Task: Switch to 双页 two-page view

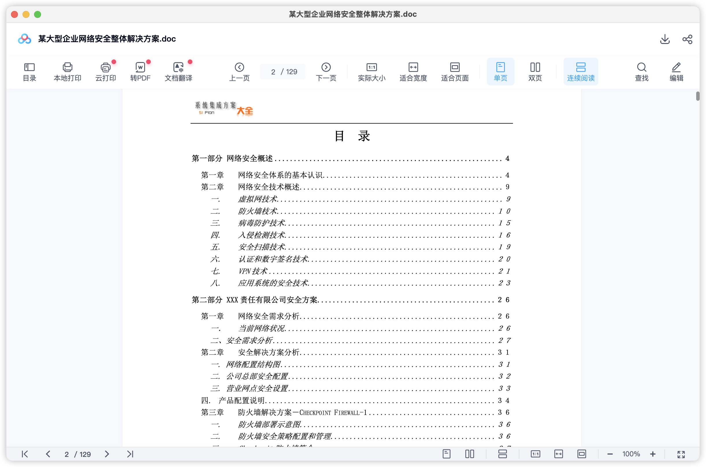Action: (x=535, y=72)
